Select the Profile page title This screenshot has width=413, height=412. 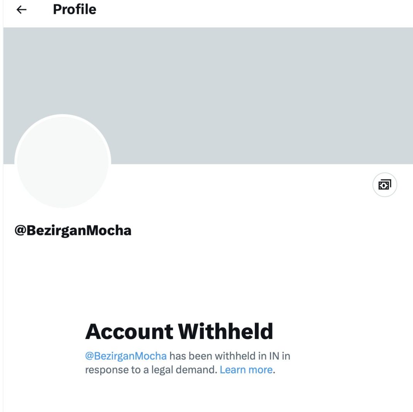coord(74,10)
